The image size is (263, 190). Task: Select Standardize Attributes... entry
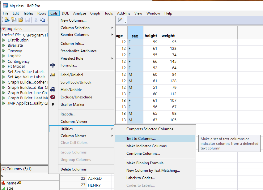pos(80,51)
